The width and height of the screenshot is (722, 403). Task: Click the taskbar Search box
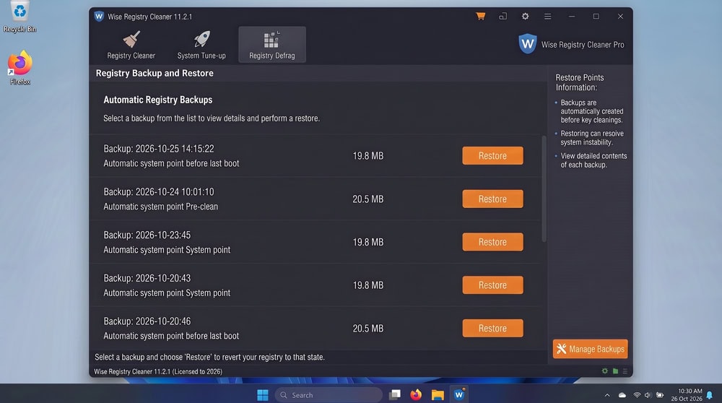pos(329,395)
